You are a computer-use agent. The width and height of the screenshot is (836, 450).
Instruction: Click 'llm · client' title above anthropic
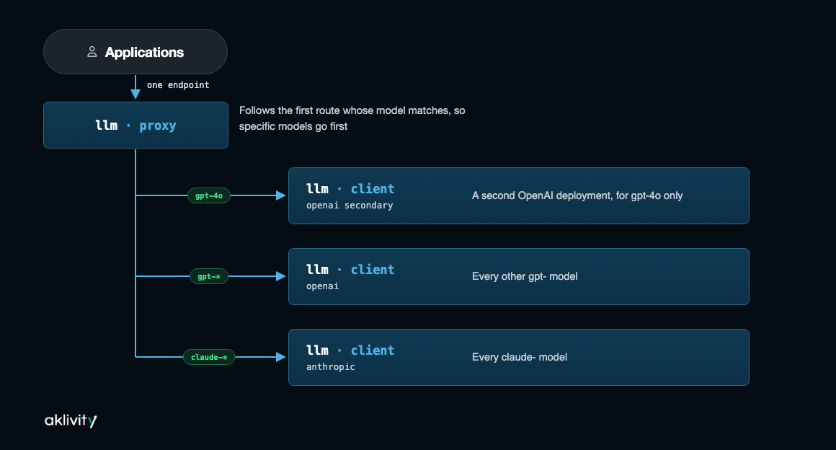pyautogui.click(x=350, y=350)
